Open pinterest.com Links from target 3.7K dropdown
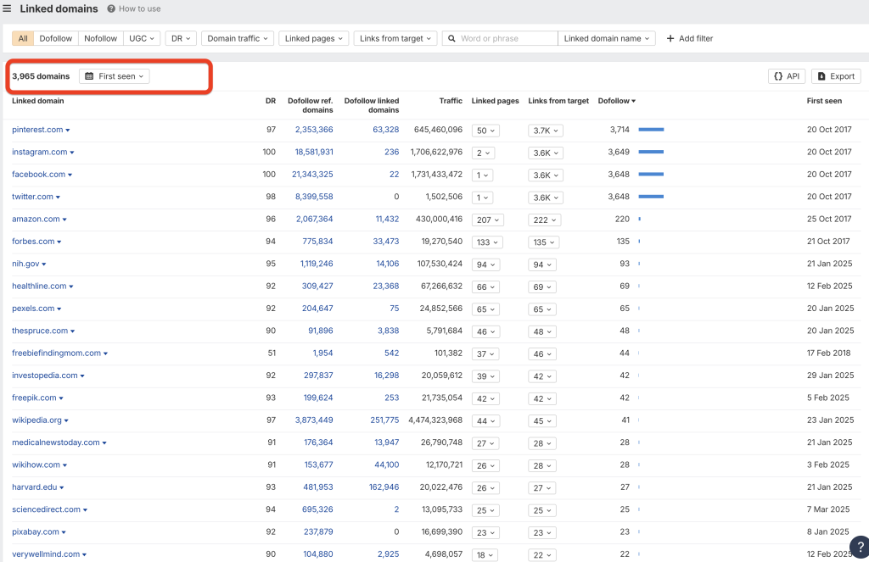The image size is (869, 562). click(546, 131)
